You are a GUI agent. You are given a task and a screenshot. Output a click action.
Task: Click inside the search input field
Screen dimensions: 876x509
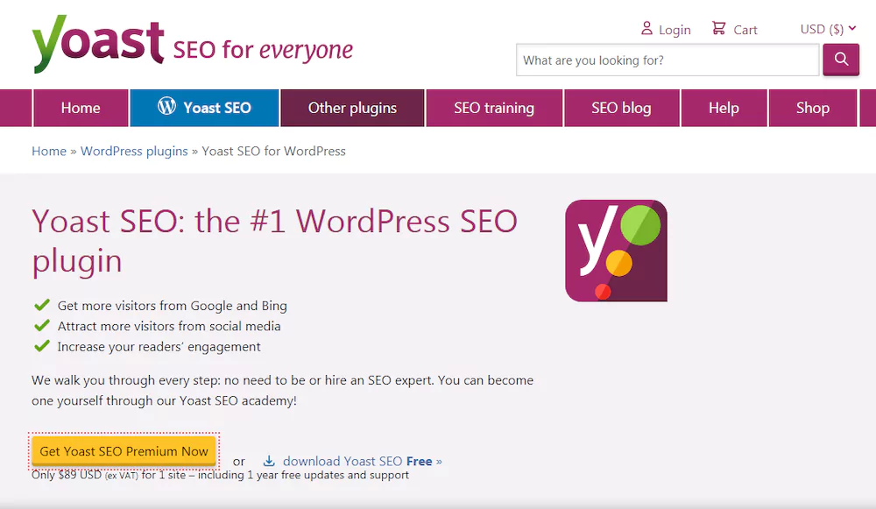pos(666,60)
